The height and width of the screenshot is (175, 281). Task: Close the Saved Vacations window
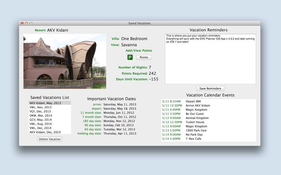(x=22, y=23)
